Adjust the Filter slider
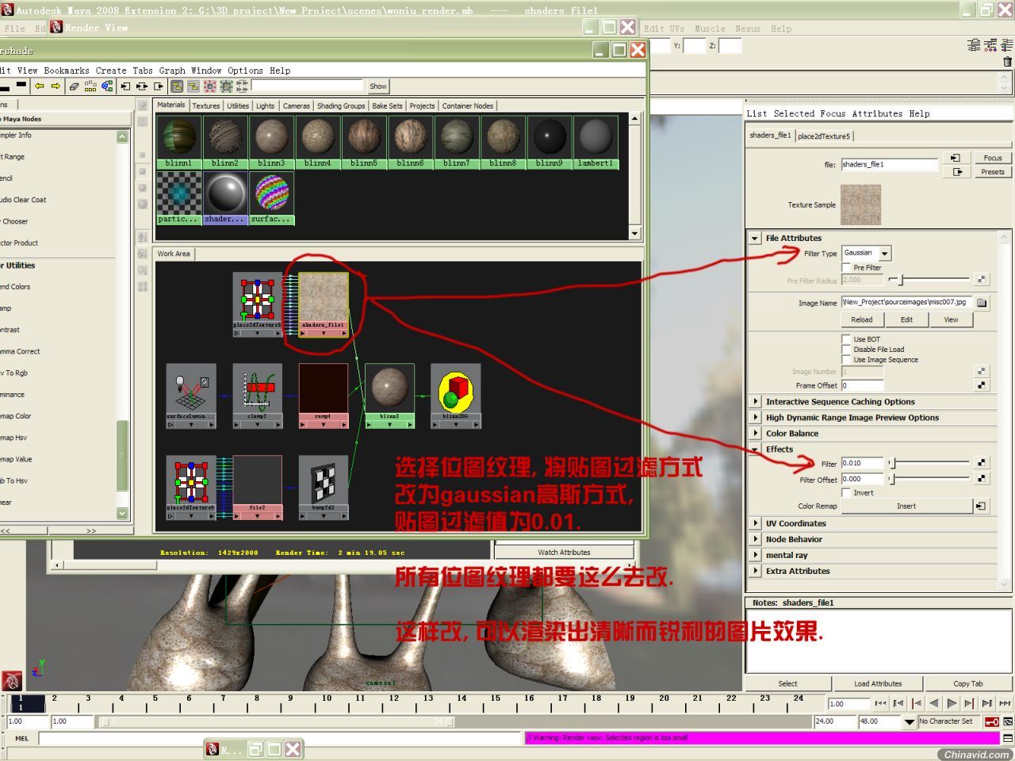1015x761 pixels. (929, 463)
